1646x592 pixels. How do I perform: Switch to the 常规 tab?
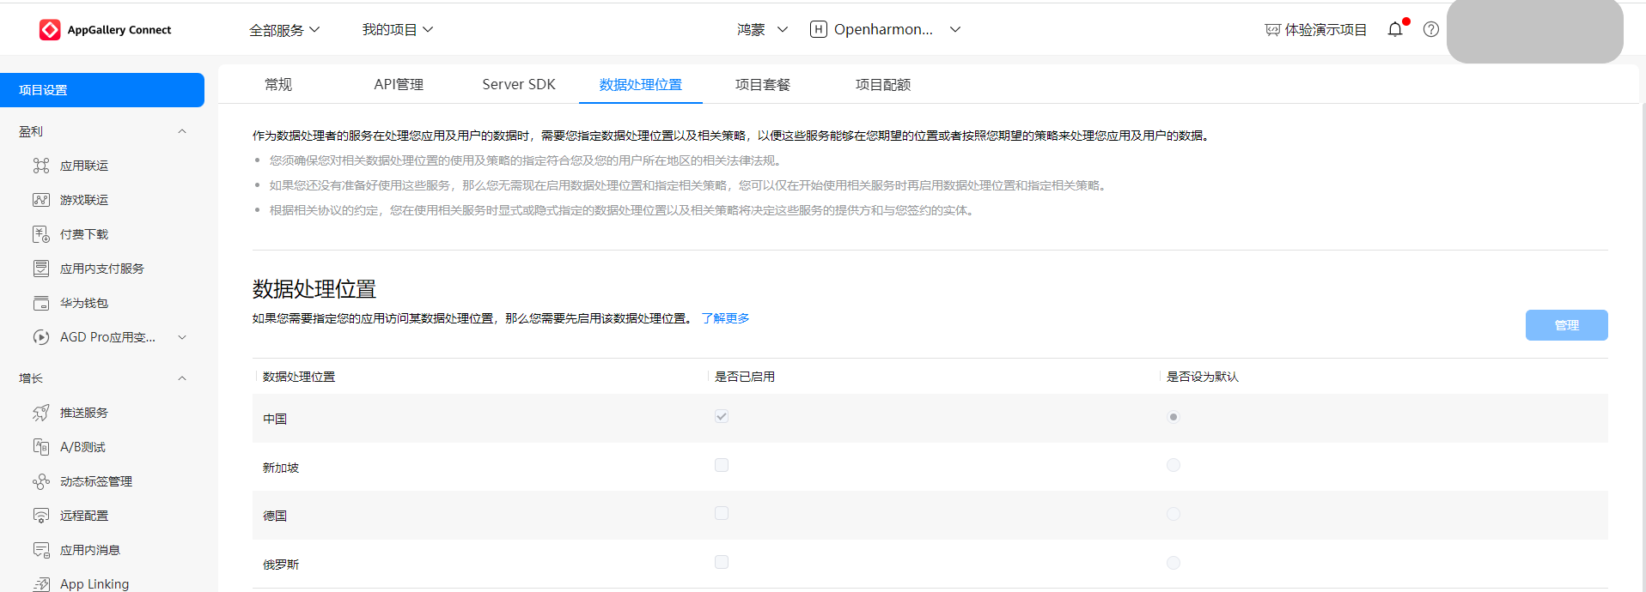point(278,84)
